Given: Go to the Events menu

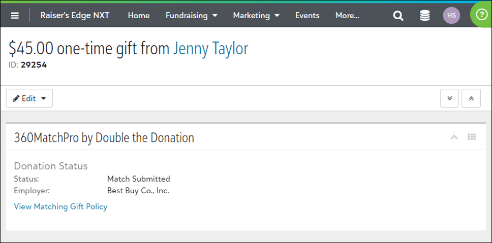Looking at the screenshot, I should click(x=307, y=15).
